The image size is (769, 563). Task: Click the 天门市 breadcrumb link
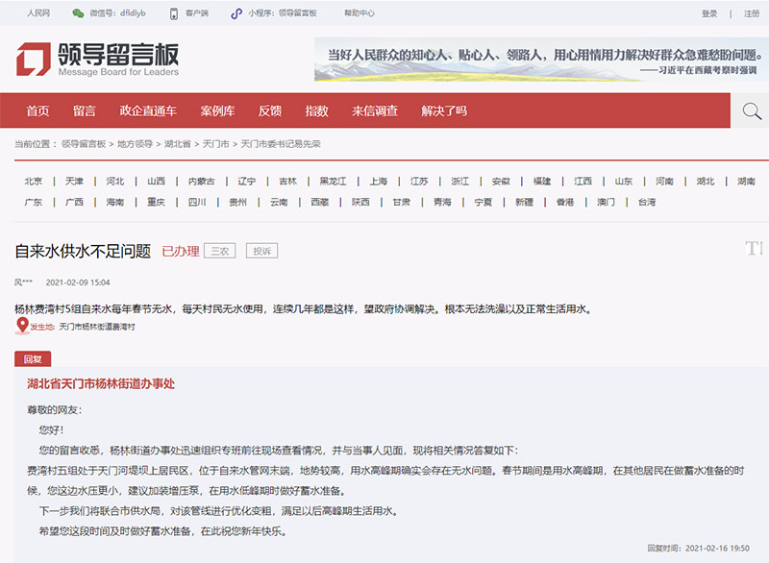tap(215, 143)
